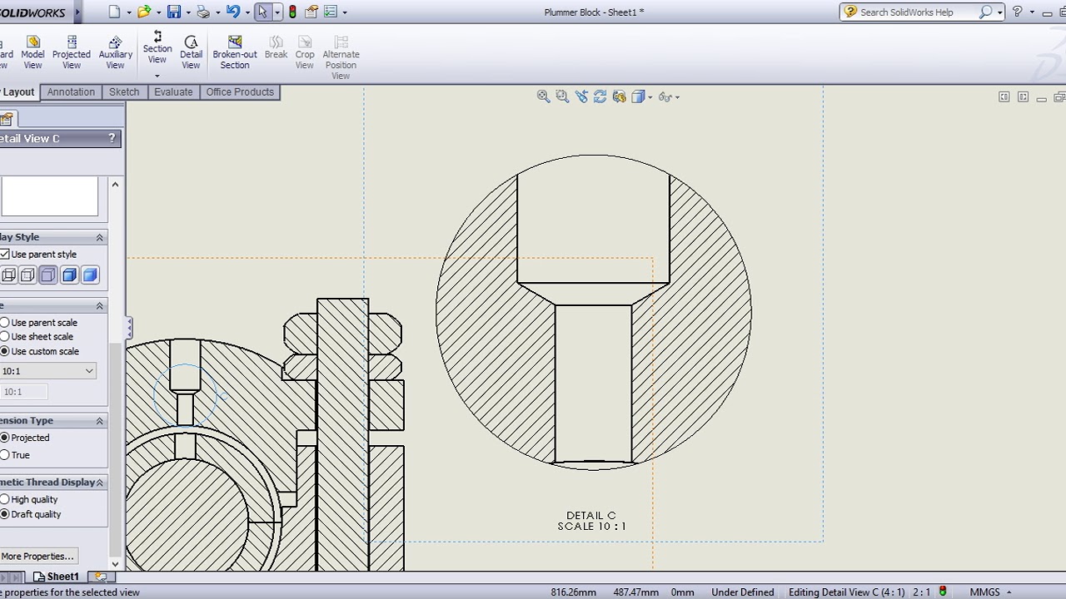This screenshot has height=599, width=1066.
Task: Create a new document with the New icon
Action: point(114,12)
